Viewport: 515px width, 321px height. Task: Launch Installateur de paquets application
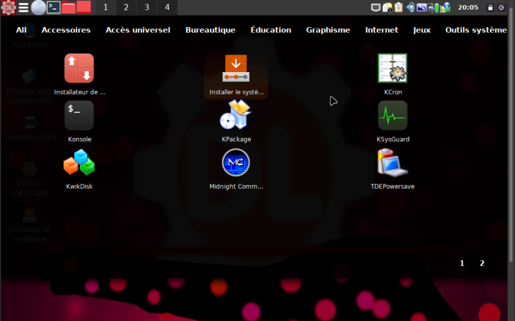pyautogui.click(x=79, y=68)
